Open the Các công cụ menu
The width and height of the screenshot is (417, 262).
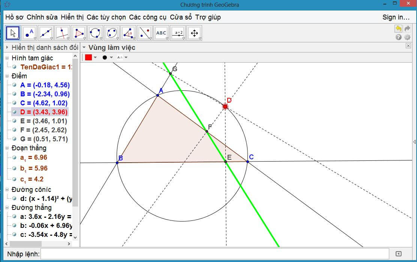point(148,17)
